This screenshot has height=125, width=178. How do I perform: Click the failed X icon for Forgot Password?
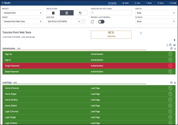click(170, 65)
